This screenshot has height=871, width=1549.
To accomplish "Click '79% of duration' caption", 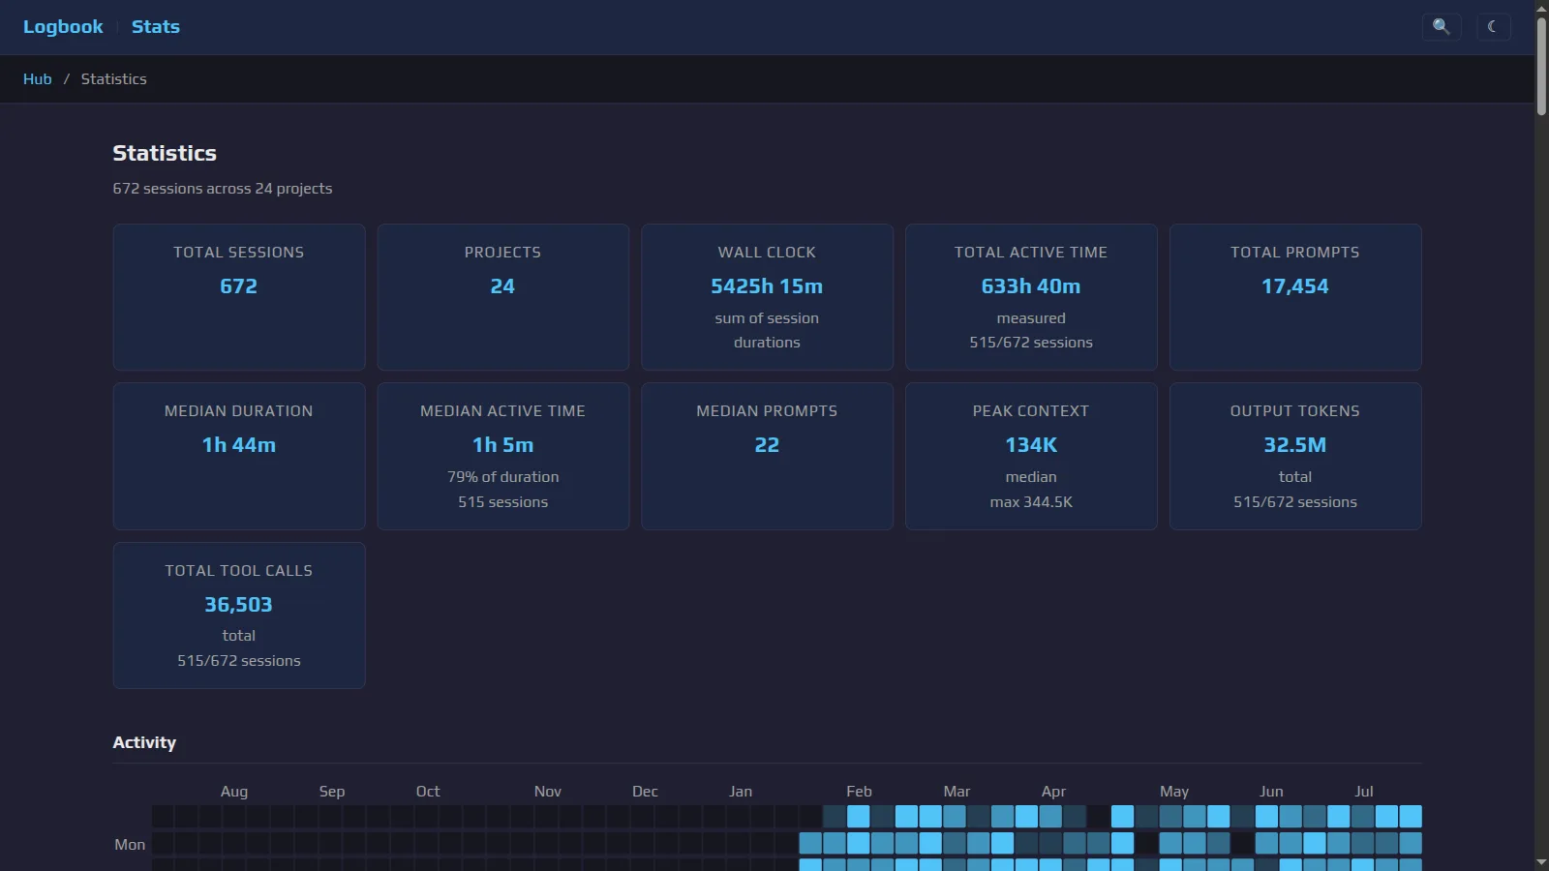I will point(503,477).
